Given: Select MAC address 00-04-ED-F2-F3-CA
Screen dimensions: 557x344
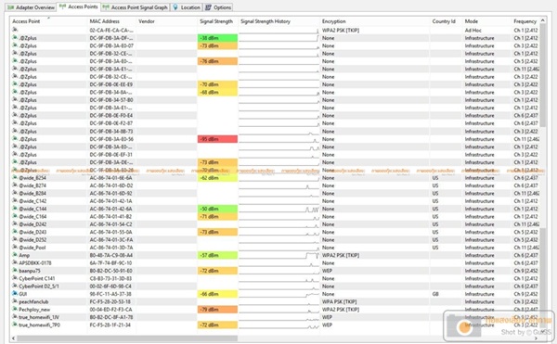Looking at the screenshot, I should 110,310.
